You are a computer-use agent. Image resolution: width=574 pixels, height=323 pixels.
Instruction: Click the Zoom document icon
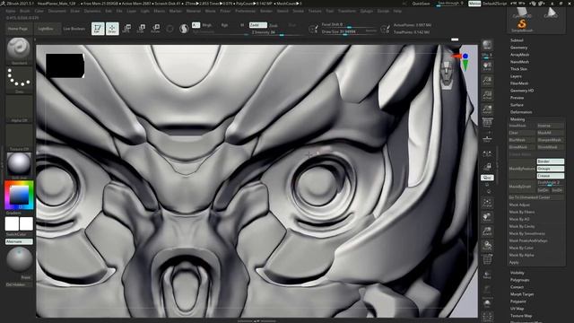487,81
